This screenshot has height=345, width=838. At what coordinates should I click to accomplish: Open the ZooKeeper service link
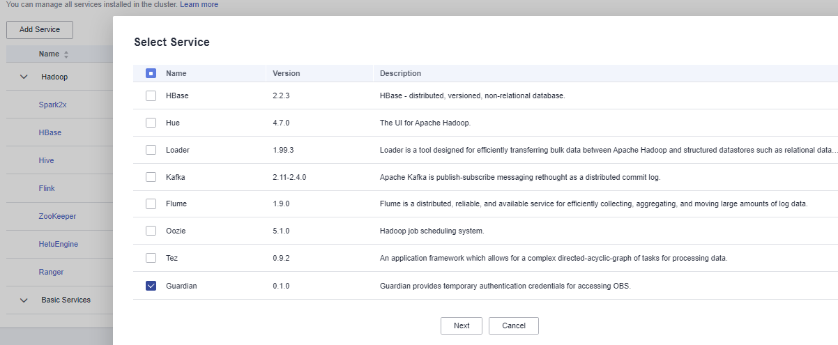58,216
